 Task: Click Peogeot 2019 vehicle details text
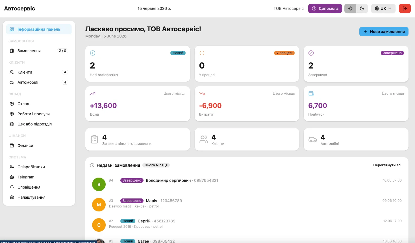(136, 227)
